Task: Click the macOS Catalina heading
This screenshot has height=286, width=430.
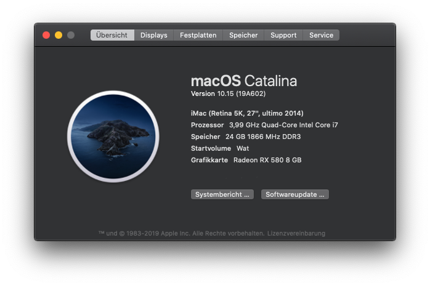Action: (244, 81)
